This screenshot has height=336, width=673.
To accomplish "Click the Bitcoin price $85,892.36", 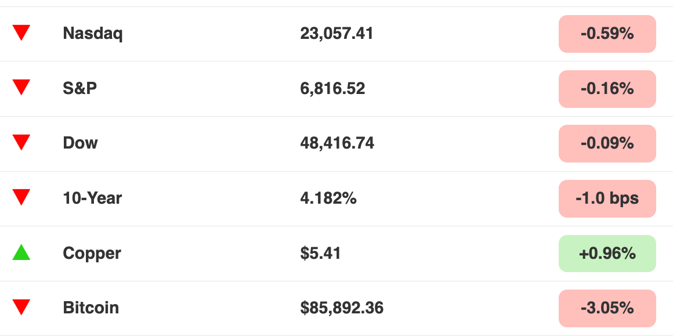I will 342,308.
